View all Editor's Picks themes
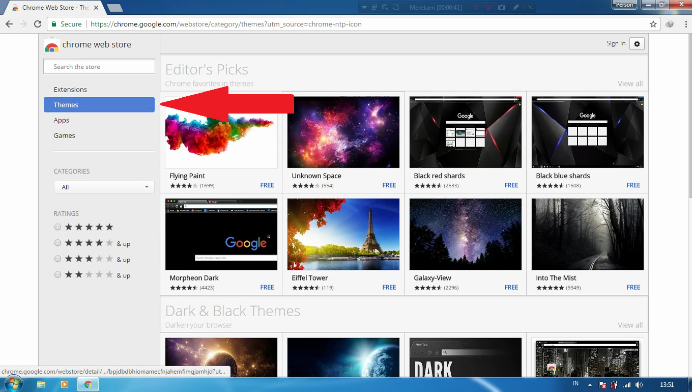The height and width of the screenshot is (392, 692). (x=630, y=84)
